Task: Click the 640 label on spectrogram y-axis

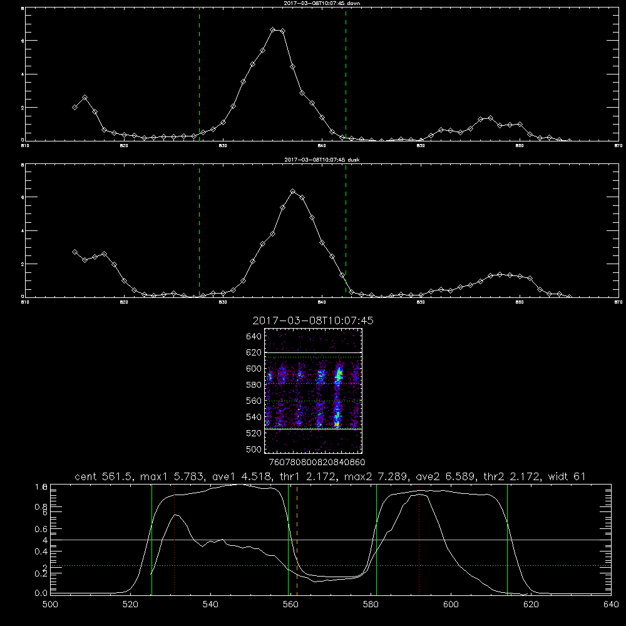Action: [x=254, y=337]
